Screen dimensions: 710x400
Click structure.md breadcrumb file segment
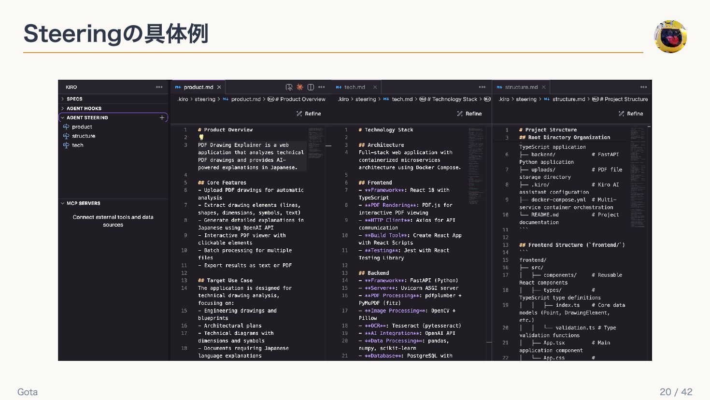[x=568, y=100]
